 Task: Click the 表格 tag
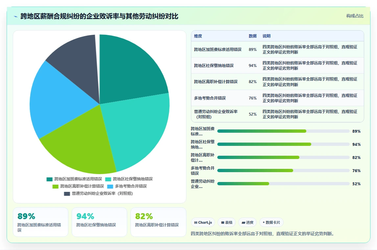pyautogui.click(x=227, y=223)
